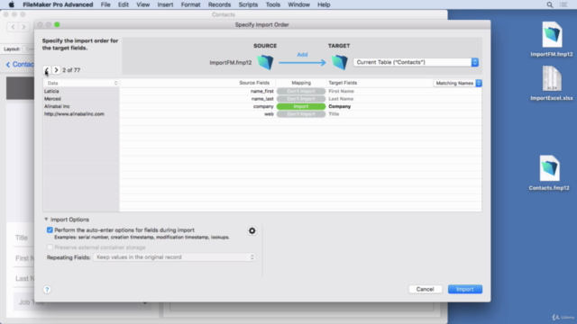Click the http://www.alinabalinc.com data value
Image resolution: width=577 pixels, height=324 pixels.
[74, 114]
